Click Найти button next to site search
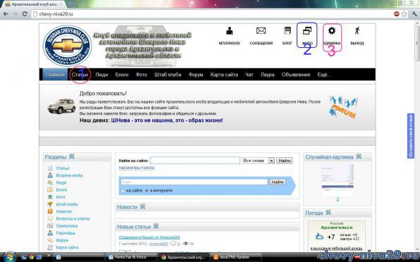This screenshot has width=420, height=262. pyautogui.click(x=285, y=161)
